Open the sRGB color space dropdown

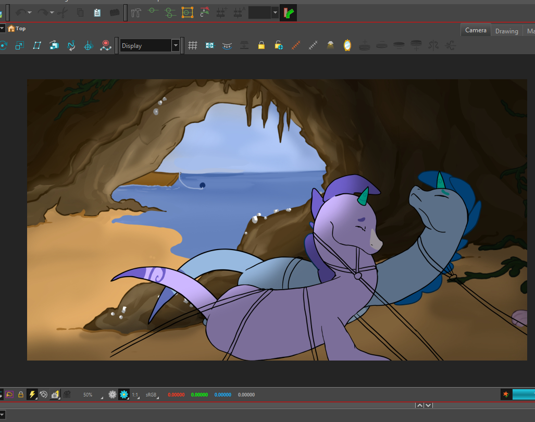pos(152,395)
